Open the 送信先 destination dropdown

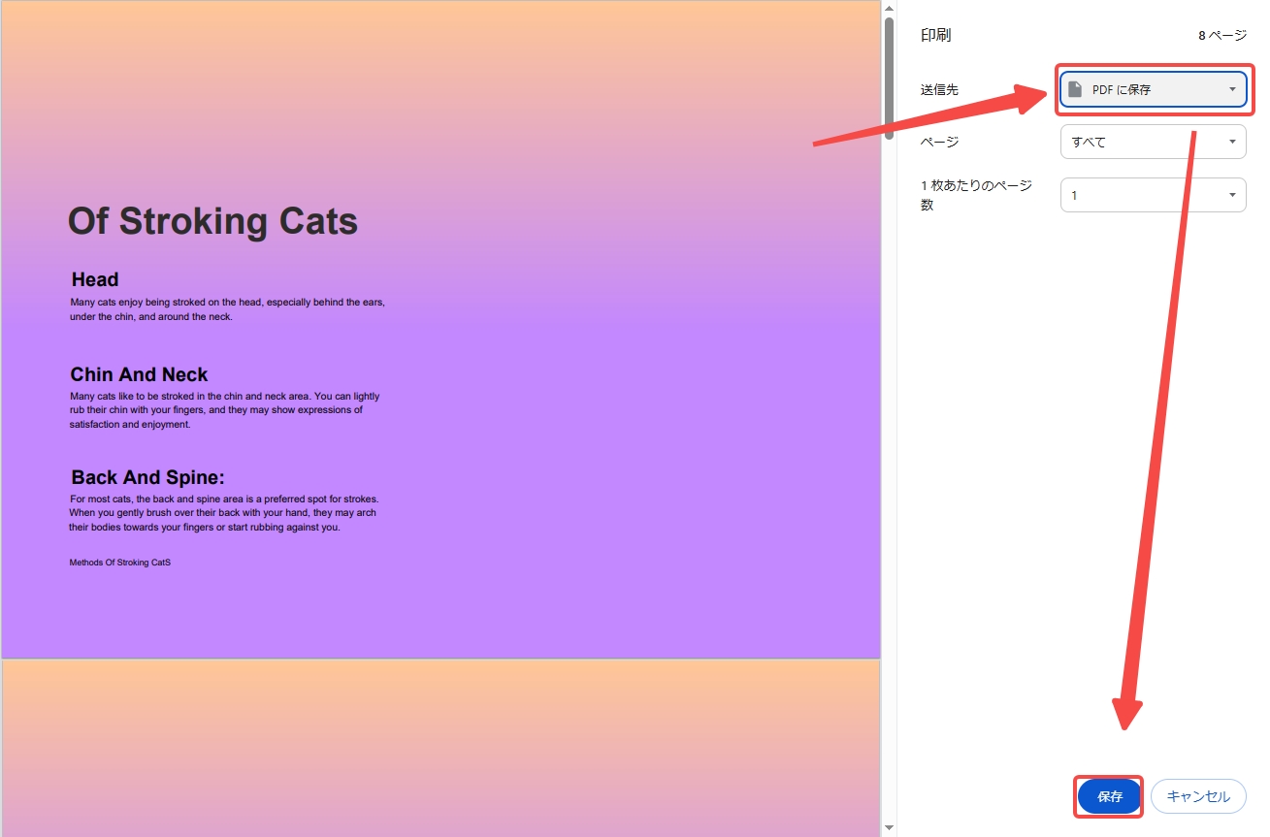(x=1153, y=89)
